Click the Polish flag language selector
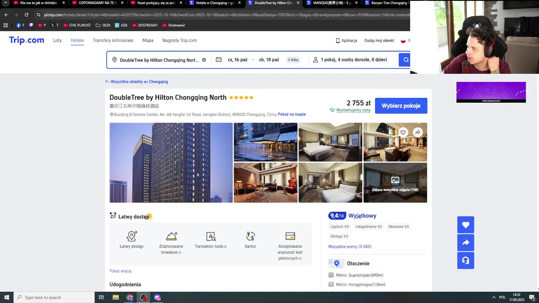This screenshot has width=539, height=303. [x=403, y=41]
